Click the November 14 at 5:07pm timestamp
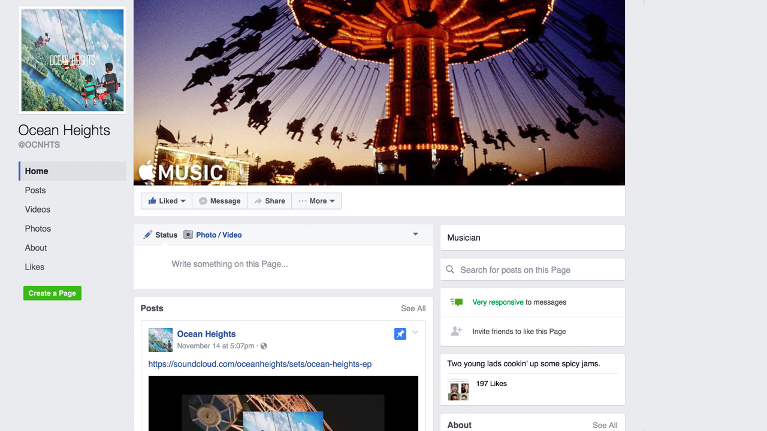Viewport: 767px width, 431px height. (x=216, y=346)
